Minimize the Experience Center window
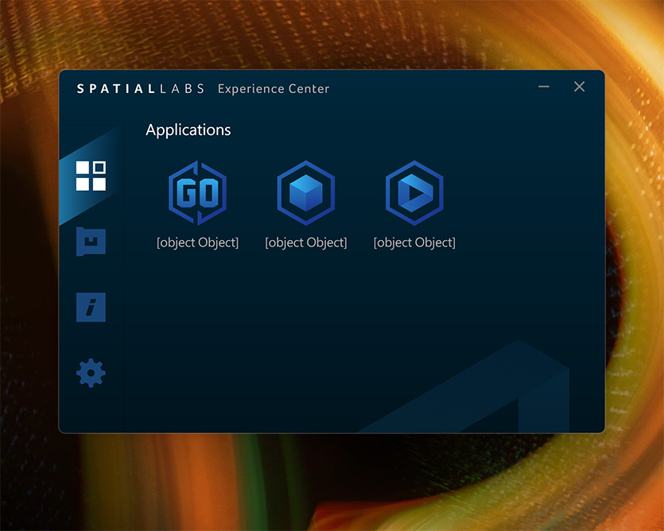This screenshot has height=531, width=664. tap(544, 87)
